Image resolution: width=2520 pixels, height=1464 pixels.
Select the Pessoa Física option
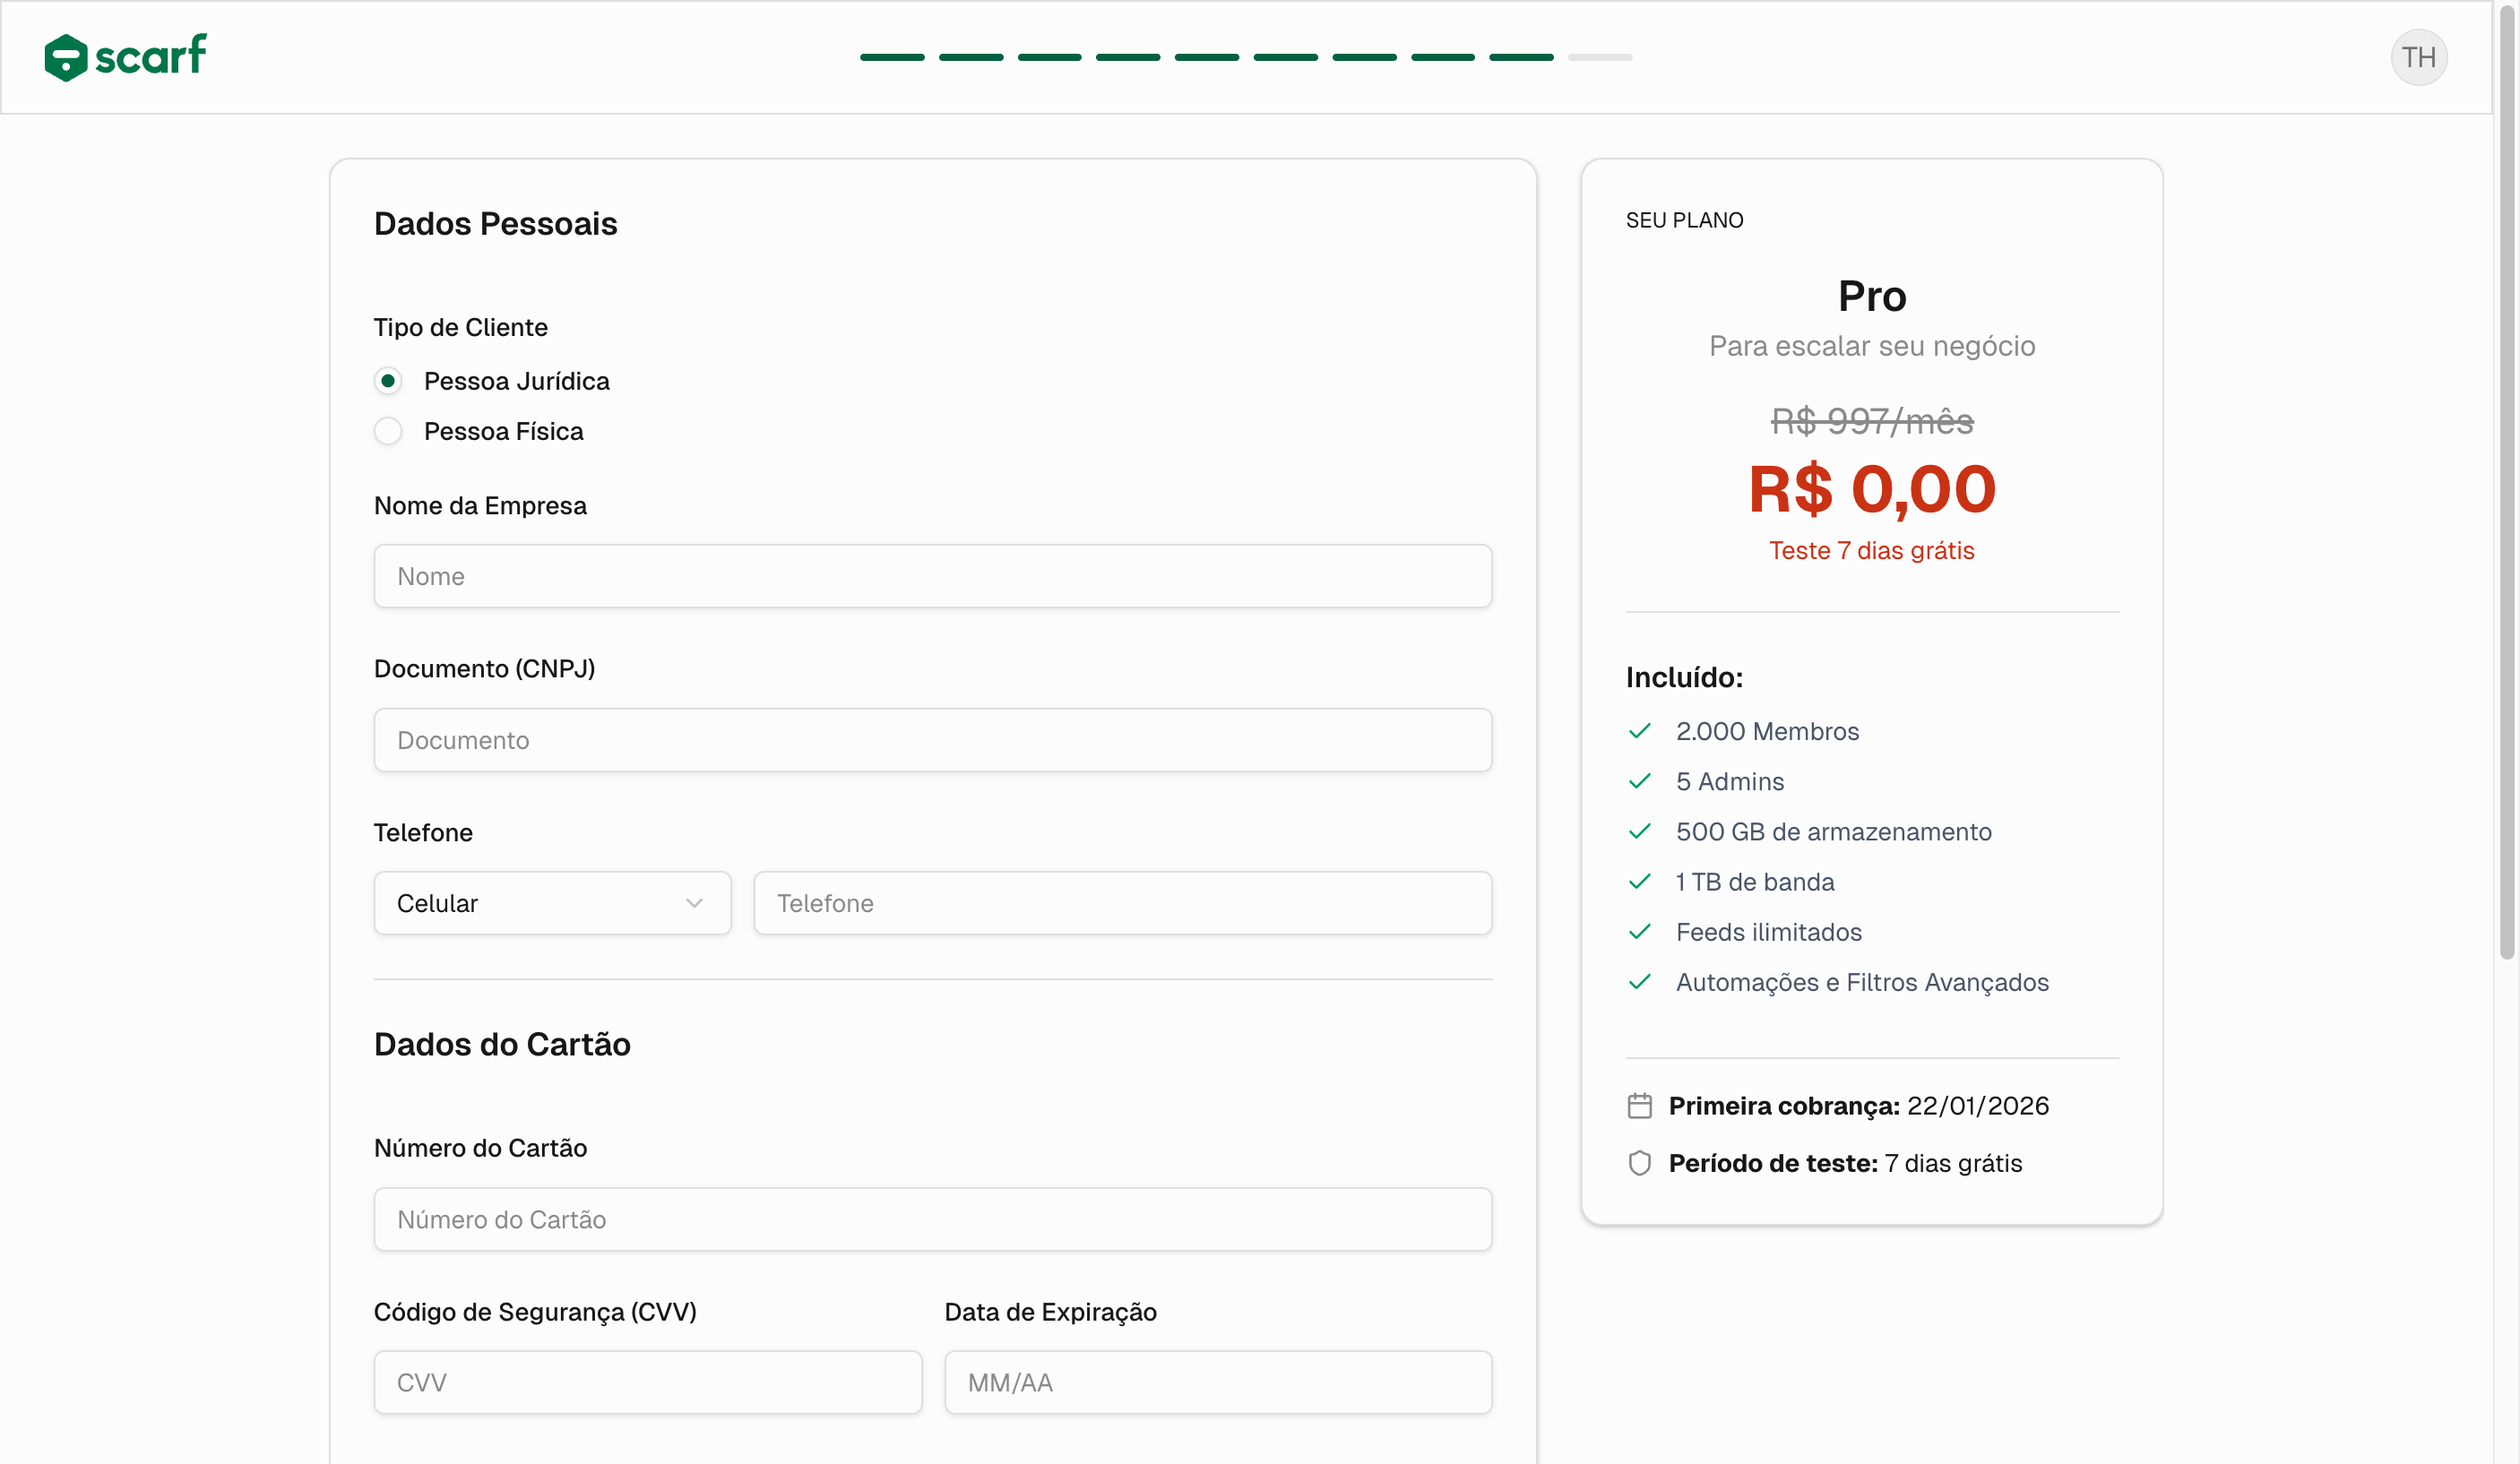(x=389, y=431)
